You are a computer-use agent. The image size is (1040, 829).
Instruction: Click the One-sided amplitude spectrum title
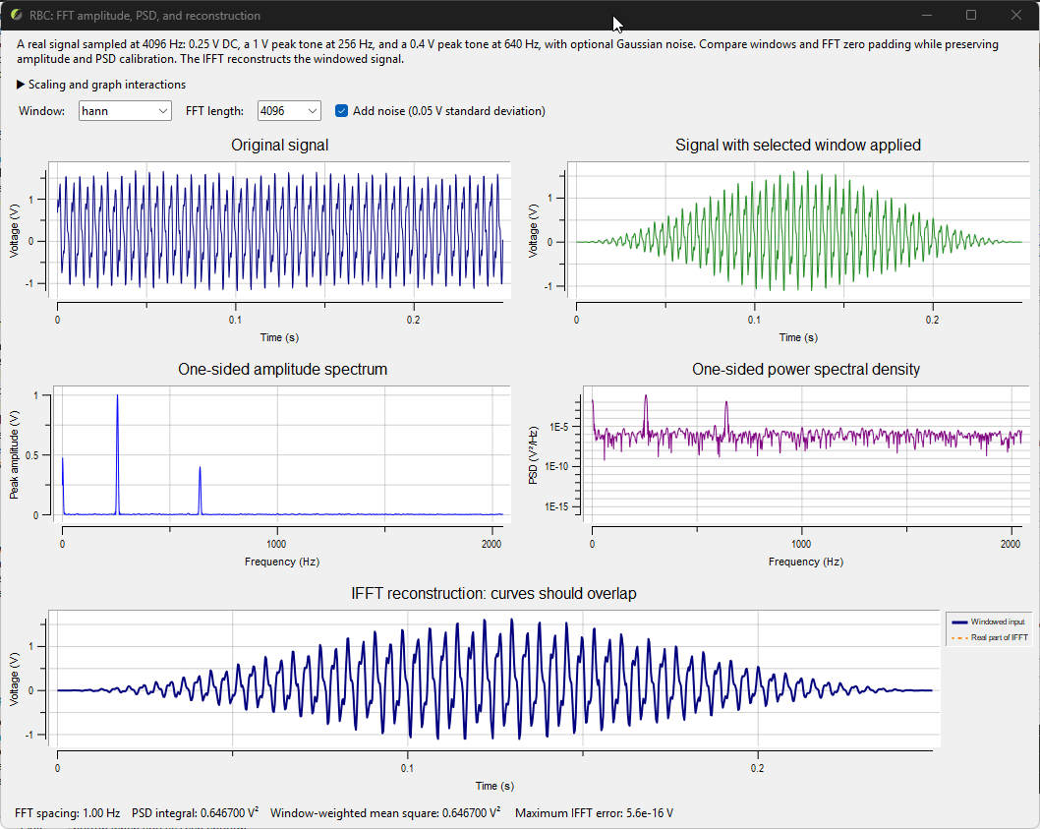tap(282, 369)
